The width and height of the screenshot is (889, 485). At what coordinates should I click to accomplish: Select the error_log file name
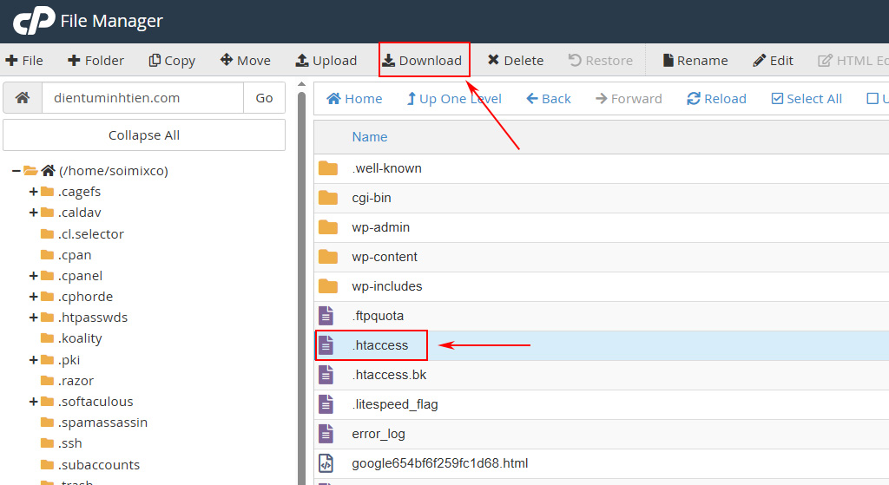pyautogui.click(x=379, y=434)
